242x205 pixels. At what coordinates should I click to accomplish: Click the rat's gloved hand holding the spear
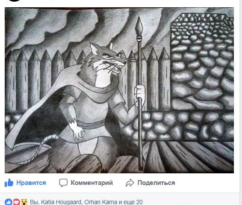pos(140,94)
